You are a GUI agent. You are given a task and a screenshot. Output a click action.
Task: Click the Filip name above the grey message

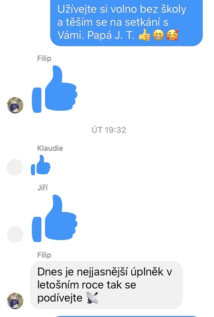click(x=44, y=255)
